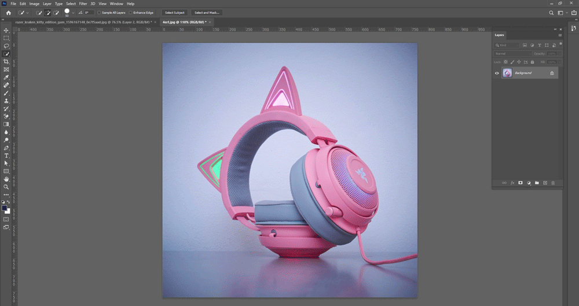
Task: Choose Add to Selection brush mode
Action: pyautogui.click(x=47, y=13)
